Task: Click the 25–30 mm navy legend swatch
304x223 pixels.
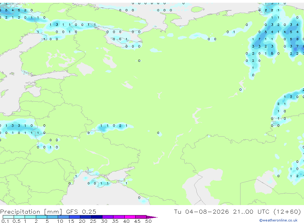Action: click(97, 217)
